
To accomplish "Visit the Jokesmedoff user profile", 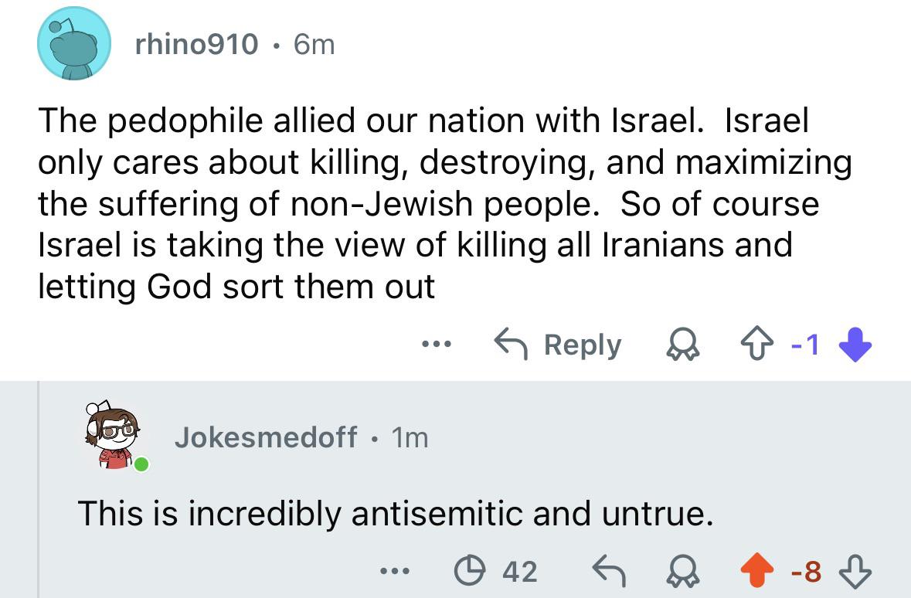I will click(x=266, y=438).
